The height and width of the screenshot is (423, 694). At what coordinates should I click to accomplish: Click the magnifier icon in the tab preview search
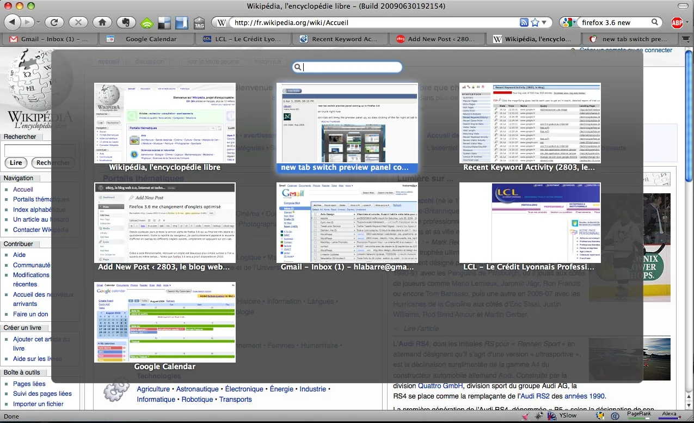click(298, 68)
